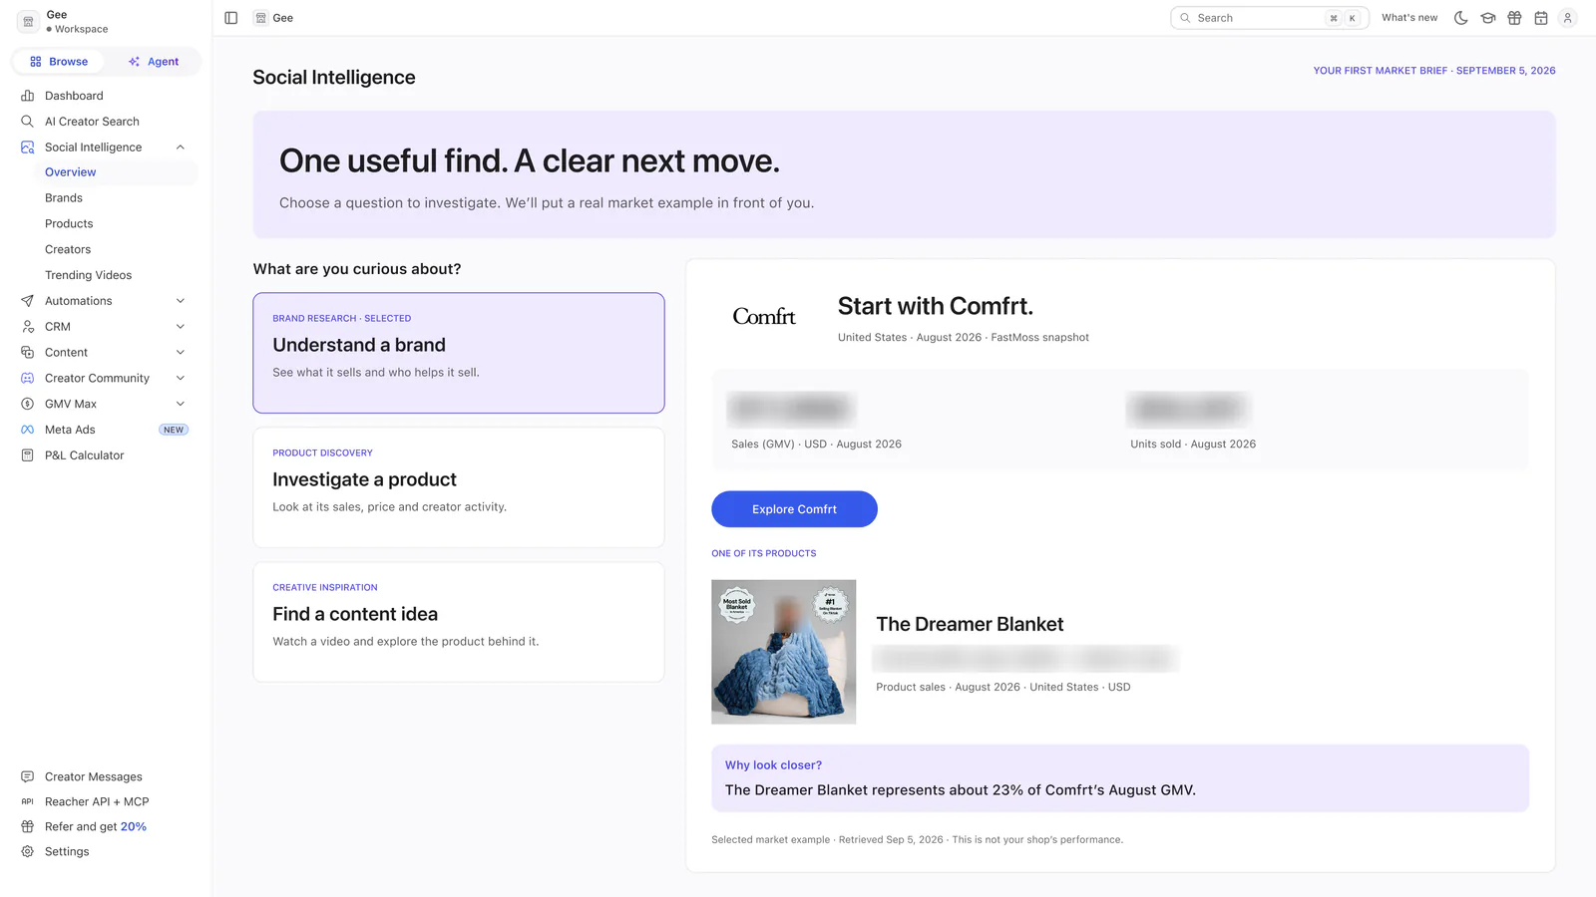Select the Find a content idea card

click(x=459, y=622)
